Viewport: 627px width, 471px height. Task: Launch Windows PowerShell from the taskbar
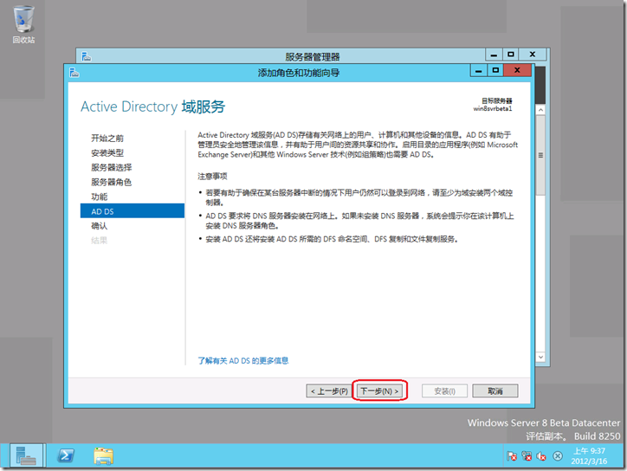pyautogui.click(x=66, y=455)
